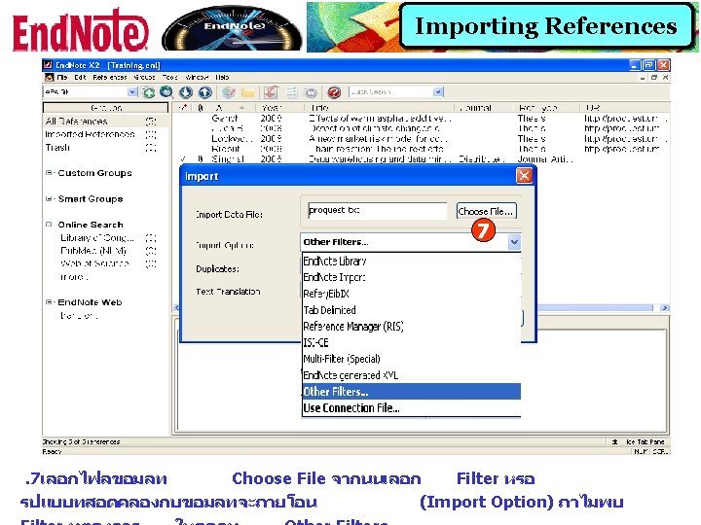Click the Choose File... button
Image resolution: width=701 pixels, height=525 pixels.
point(487,211)
